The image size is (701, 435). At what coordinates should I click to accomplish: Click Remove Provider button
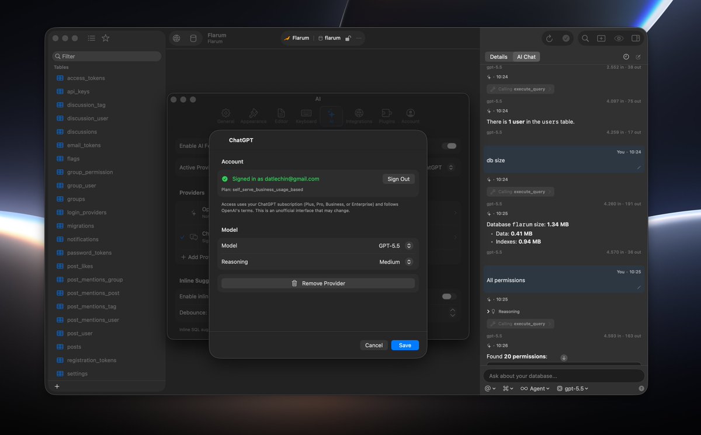click(x=318, y=283)
